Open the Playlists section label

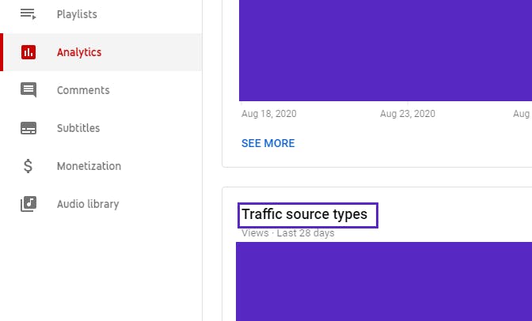click(x=77, y=14)
